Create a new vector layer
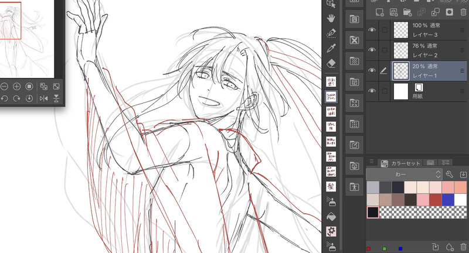The height and width of the screenshot is (253, 469). click(393, 12)
